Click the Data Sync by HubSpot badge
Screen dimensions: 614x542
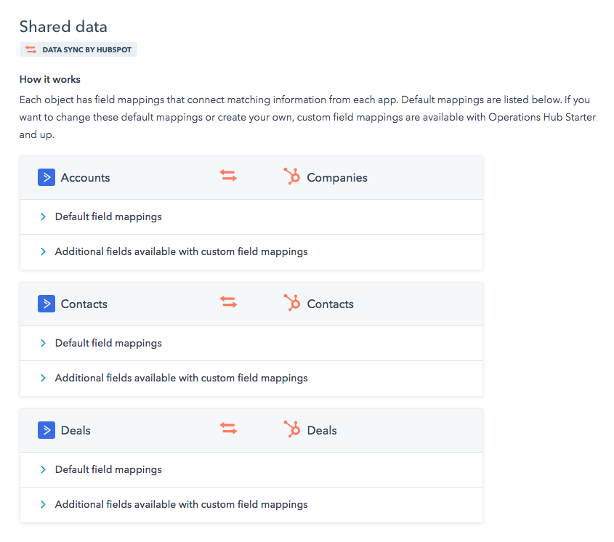pyautogui.click(x=78, y=50)
